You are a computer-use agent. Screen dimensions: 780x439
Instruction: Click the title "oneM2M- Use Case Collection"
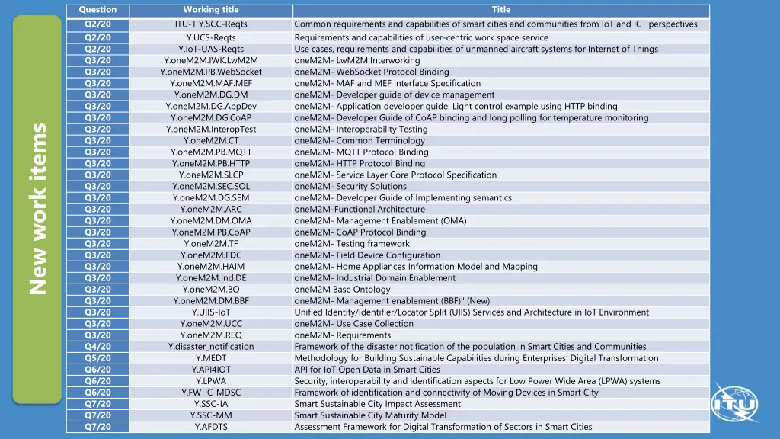tap(353, 324)
